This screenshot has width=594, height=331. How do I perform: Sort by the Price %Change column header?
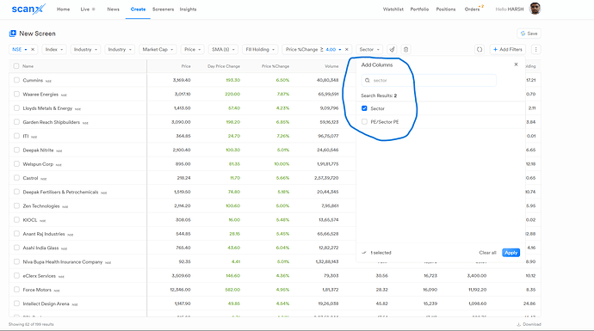[275, 66]
